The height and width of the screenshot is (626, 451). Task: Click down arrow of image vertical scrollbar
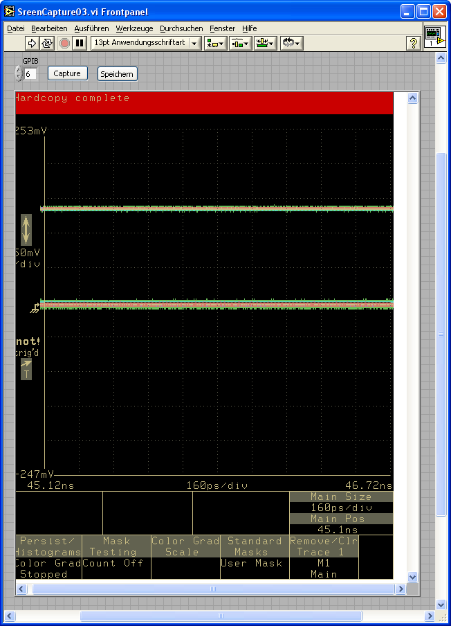(x=413, y=577)
